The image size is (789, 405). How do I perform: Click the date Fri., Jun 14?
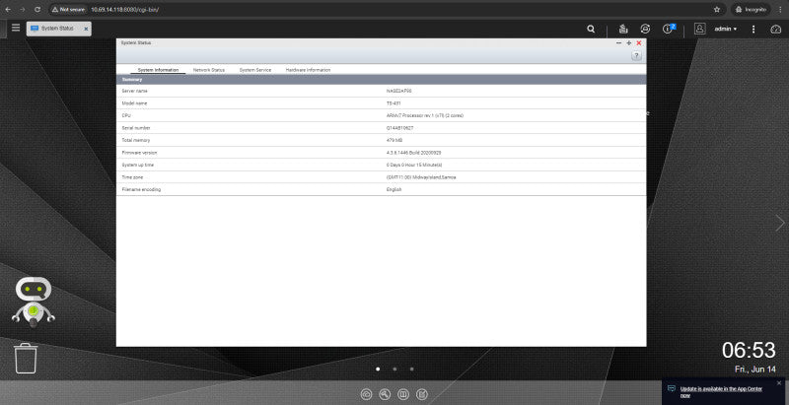[x=754, y=370]
